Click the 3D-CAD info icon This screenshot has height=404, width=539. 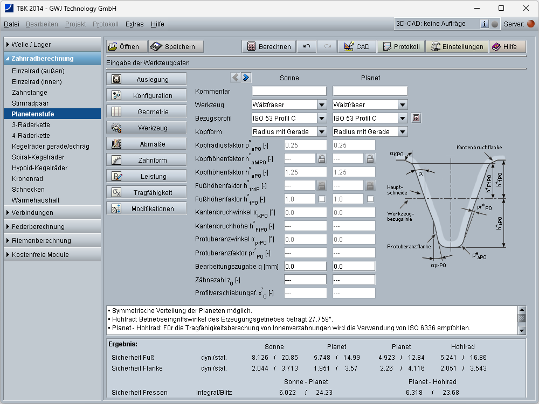[484, 24]
